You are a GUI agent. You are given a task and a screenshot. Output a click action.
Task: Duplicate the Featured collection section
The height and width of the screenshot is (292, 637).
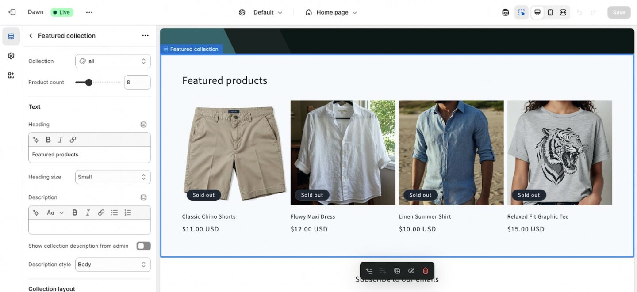click(x=397, y=270)
